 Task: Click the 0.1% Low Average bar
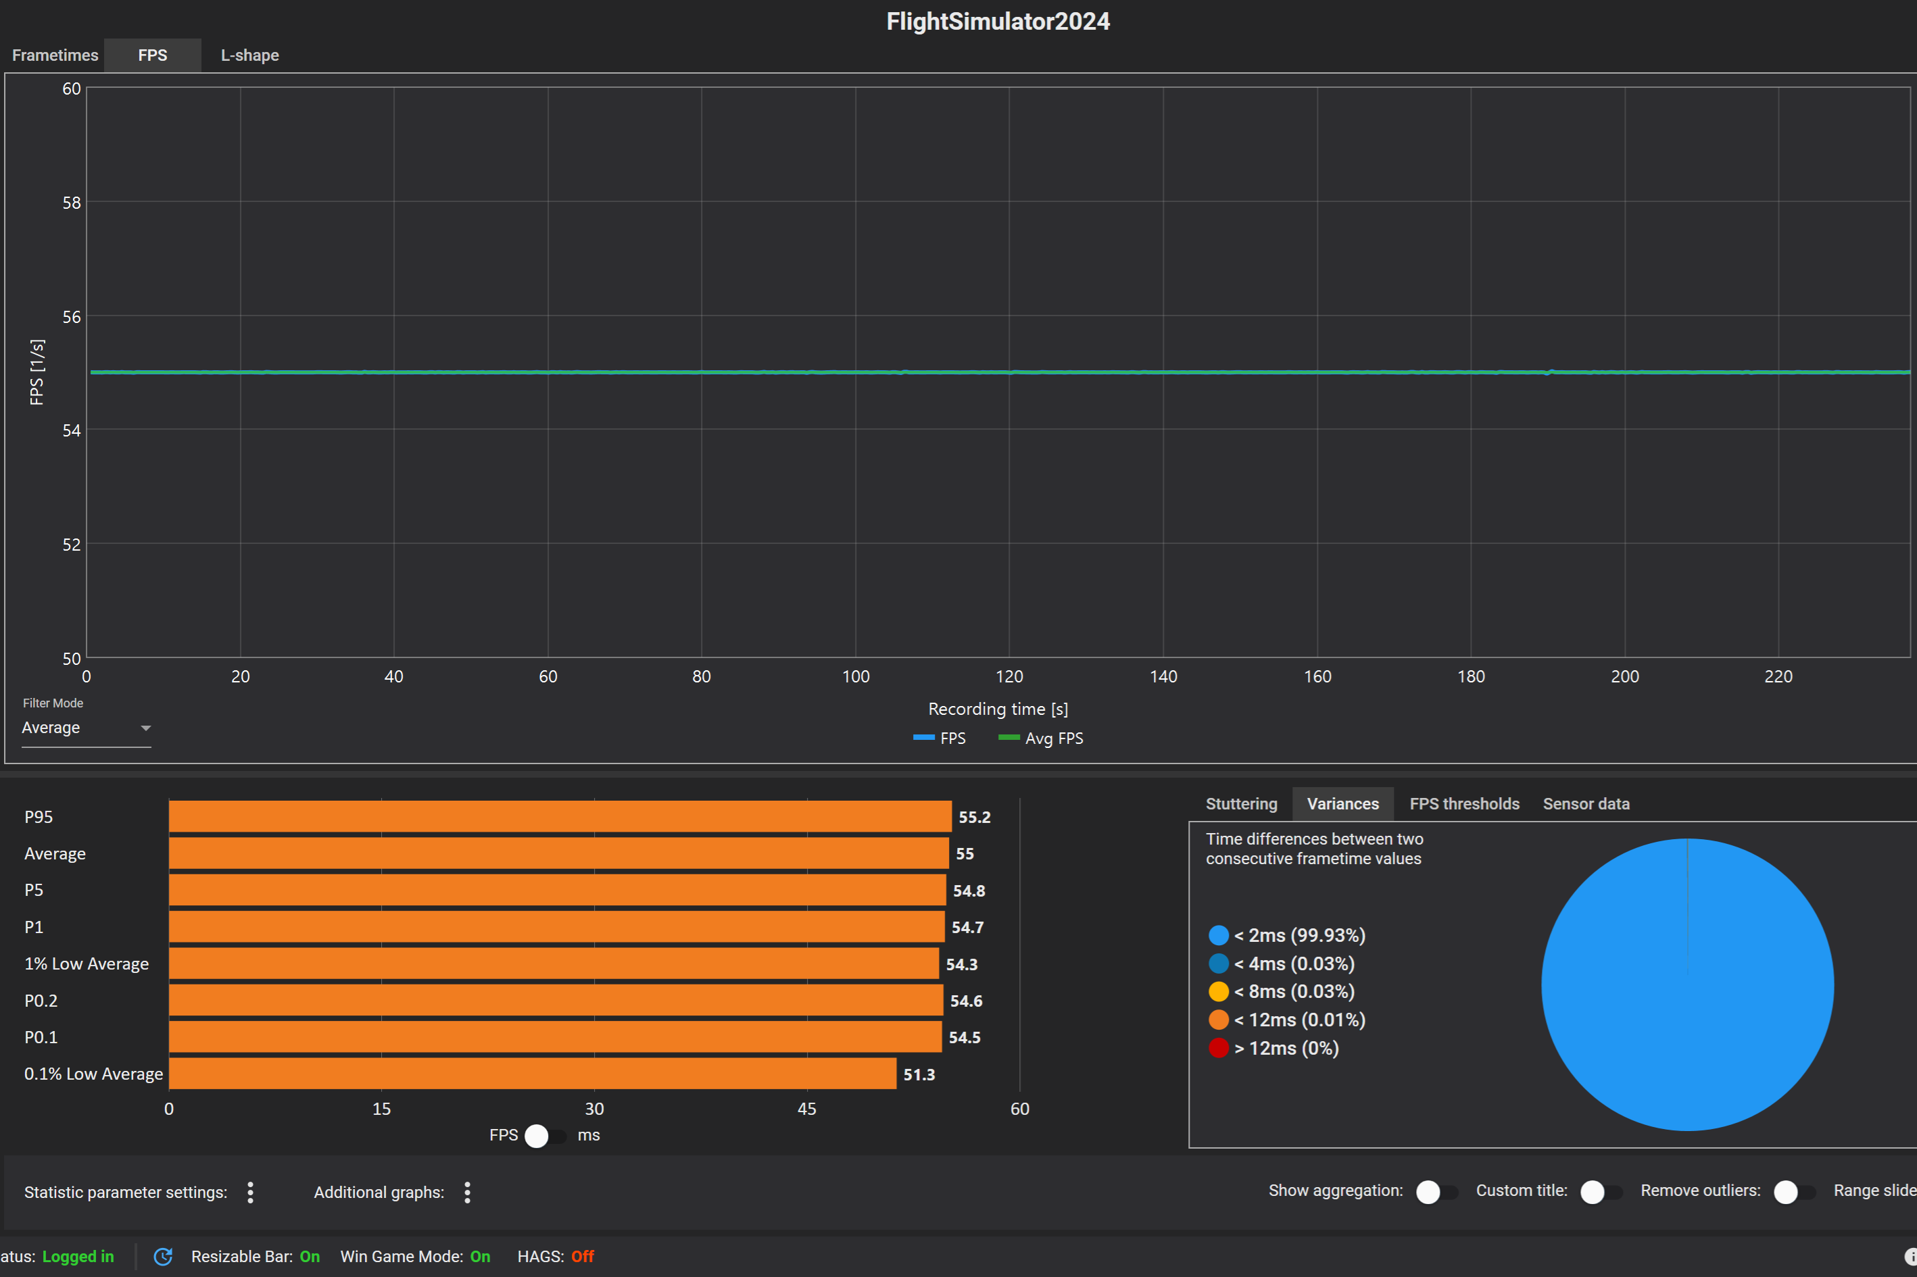(x=532, y=1074)
